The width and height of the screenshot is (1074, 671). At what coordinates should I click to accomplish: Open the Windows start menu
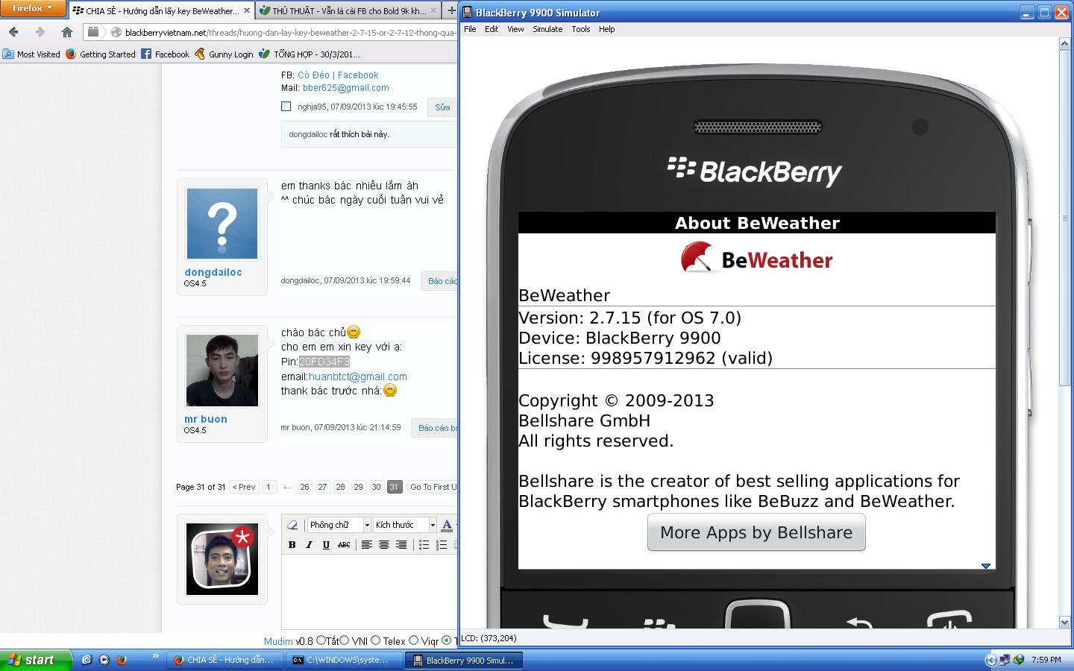pos(36,660)
